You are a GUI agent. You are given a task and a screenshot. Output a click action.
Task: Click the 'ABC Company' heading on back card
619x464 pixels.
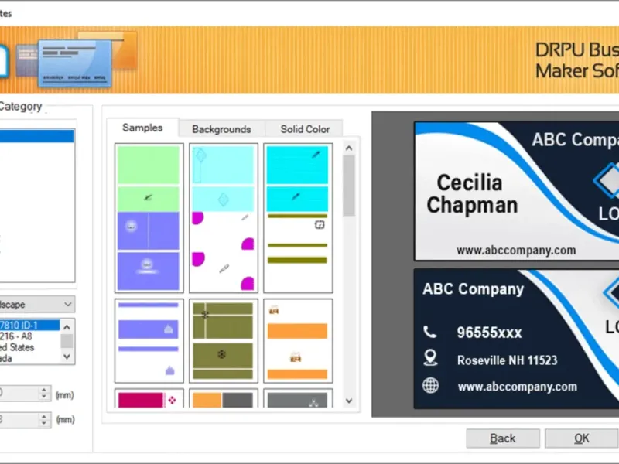click(x=473, y=288)
